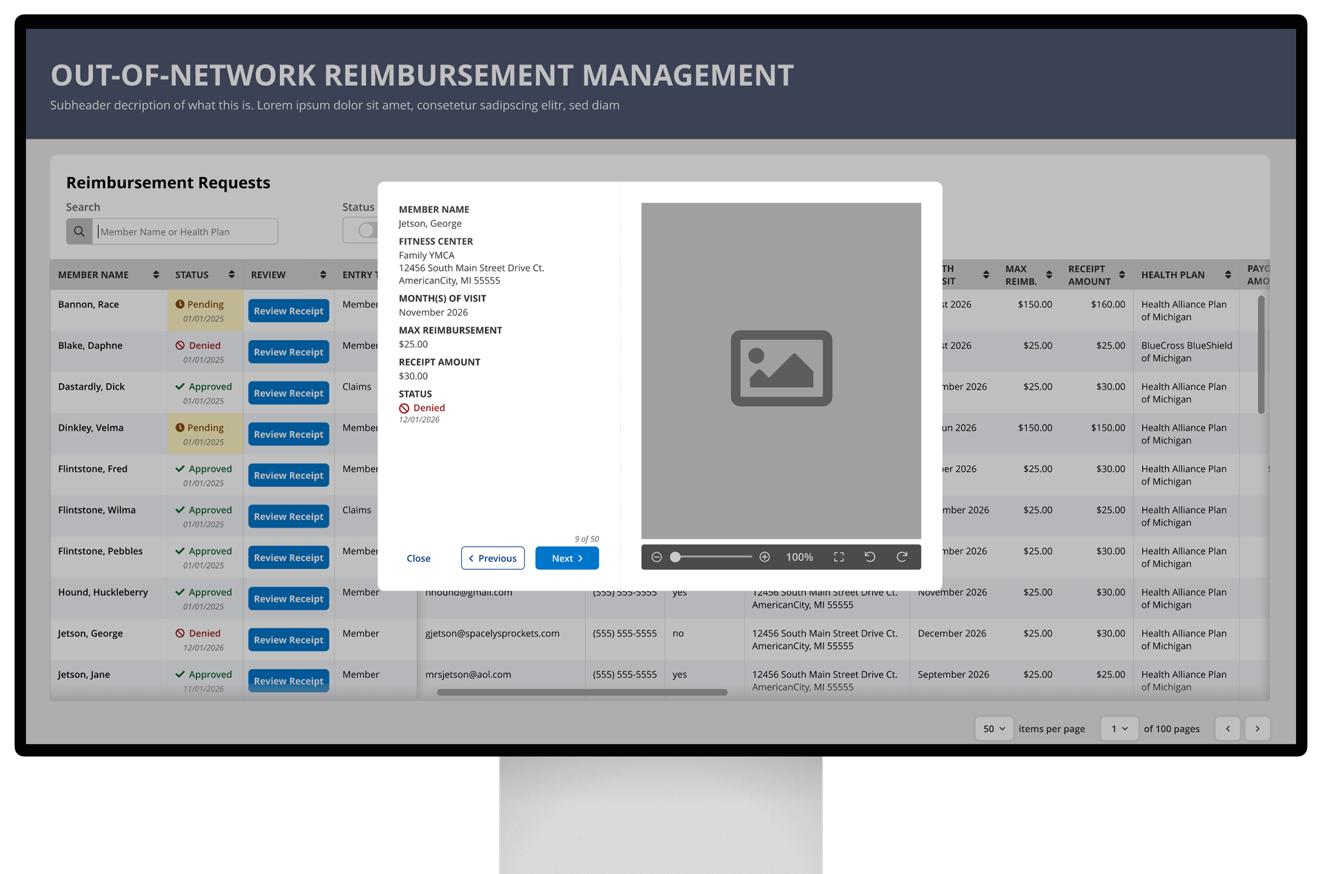Zoom in the receipt image with plus icon
1322x874 pixels.
click(x=764, y=557)
